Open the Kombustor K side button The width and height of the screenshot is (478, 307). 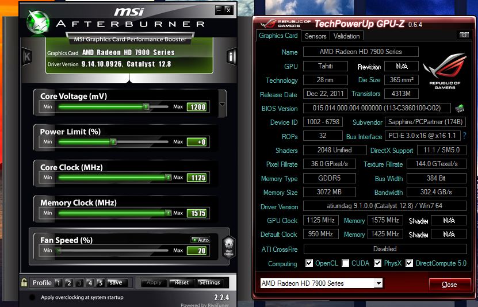[27, 56]
